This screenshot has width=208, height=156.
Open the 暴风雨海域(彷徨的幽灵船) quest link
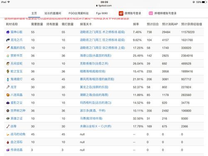(97, 79)
